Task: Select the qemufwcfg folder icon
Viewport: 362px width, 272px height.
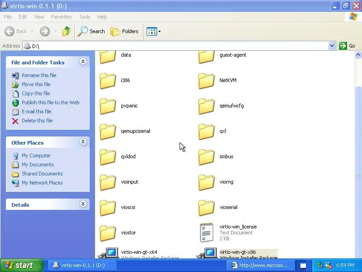Action: [x=206, y=106]
